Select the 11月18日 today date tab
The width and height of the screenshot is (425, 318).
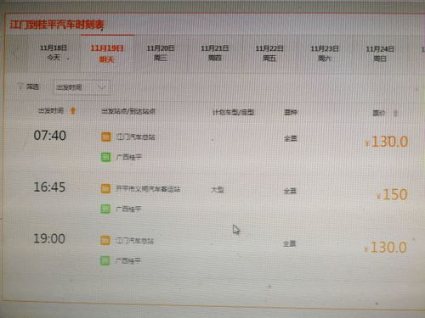(x=54, y=53)
